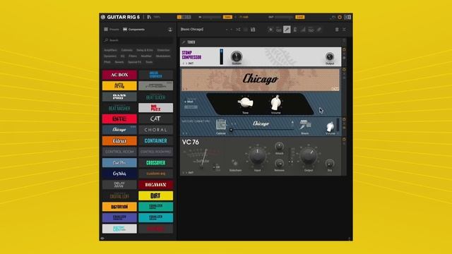452x254 pixels.
Task: Add the Delay Man component
Action: click(119, 185)
